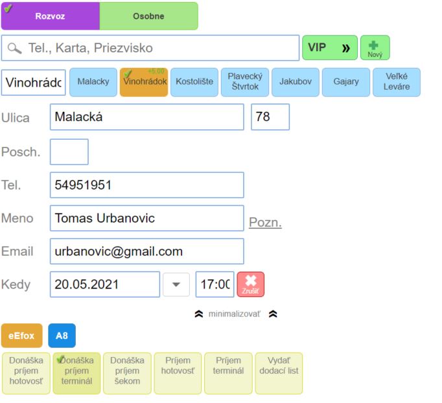This screenshot has width=442, height=403.
Task: Open the date dropdown arrow
Action: [176, 285]
